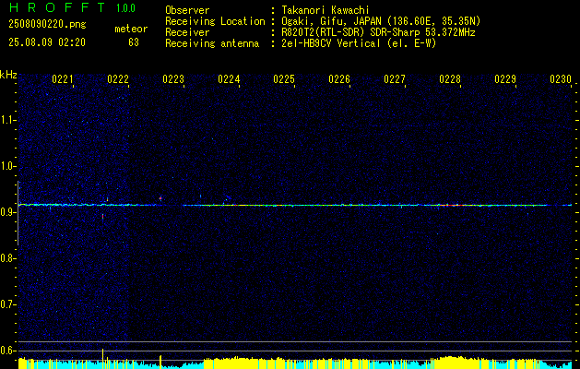The image size is (580, 369).
Task: Click time marker 0225
Action: (x=284, y=79)
